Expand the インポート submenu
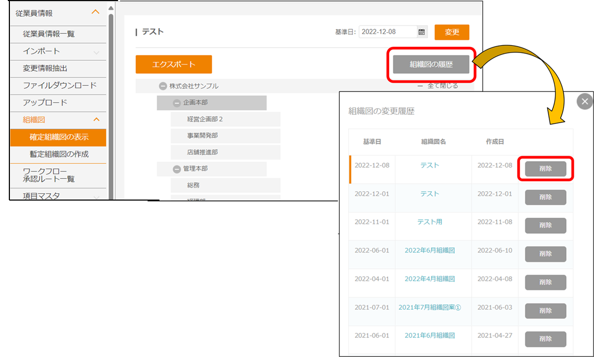The height and width of the screenshot is (357, 594). 96,52
